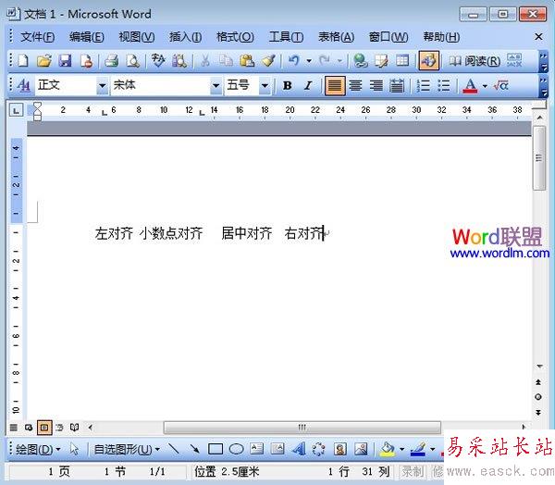
Task: Open the 文件(F) menu
Action: 38,37
